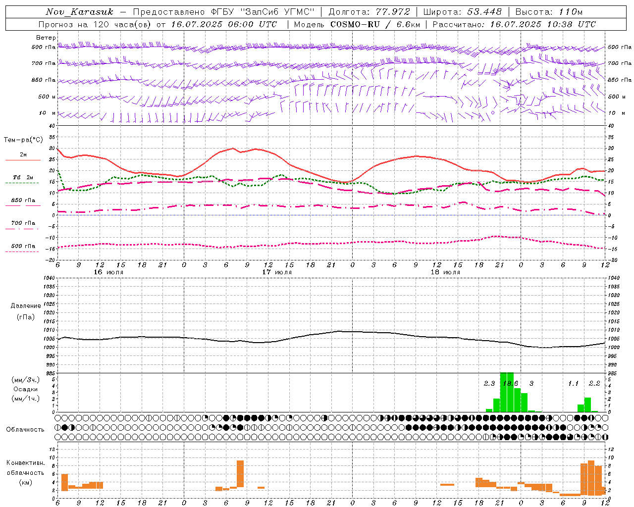Click the Осадки precipitation label
Viewport: 634px width, 507px height.
tap(26, 389)
